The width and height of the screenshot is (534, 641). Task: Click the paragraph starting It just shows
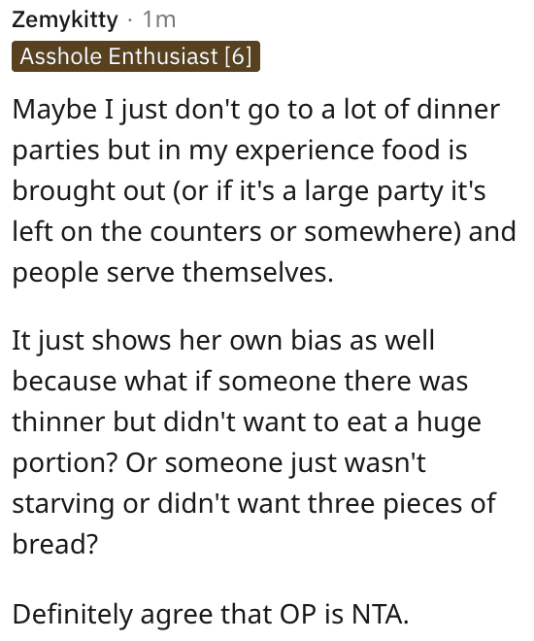254,442
